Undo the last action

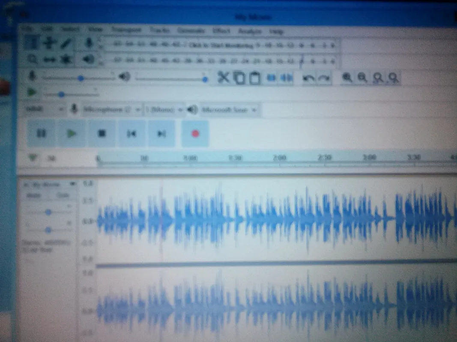pyautogui.click(x=308, y=78)
